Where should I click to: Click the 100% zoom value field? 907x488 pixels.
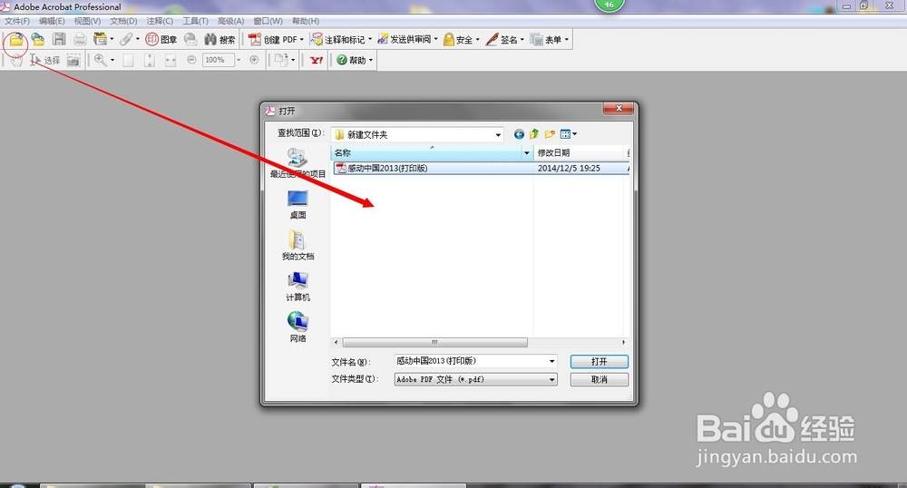point(219,60)
